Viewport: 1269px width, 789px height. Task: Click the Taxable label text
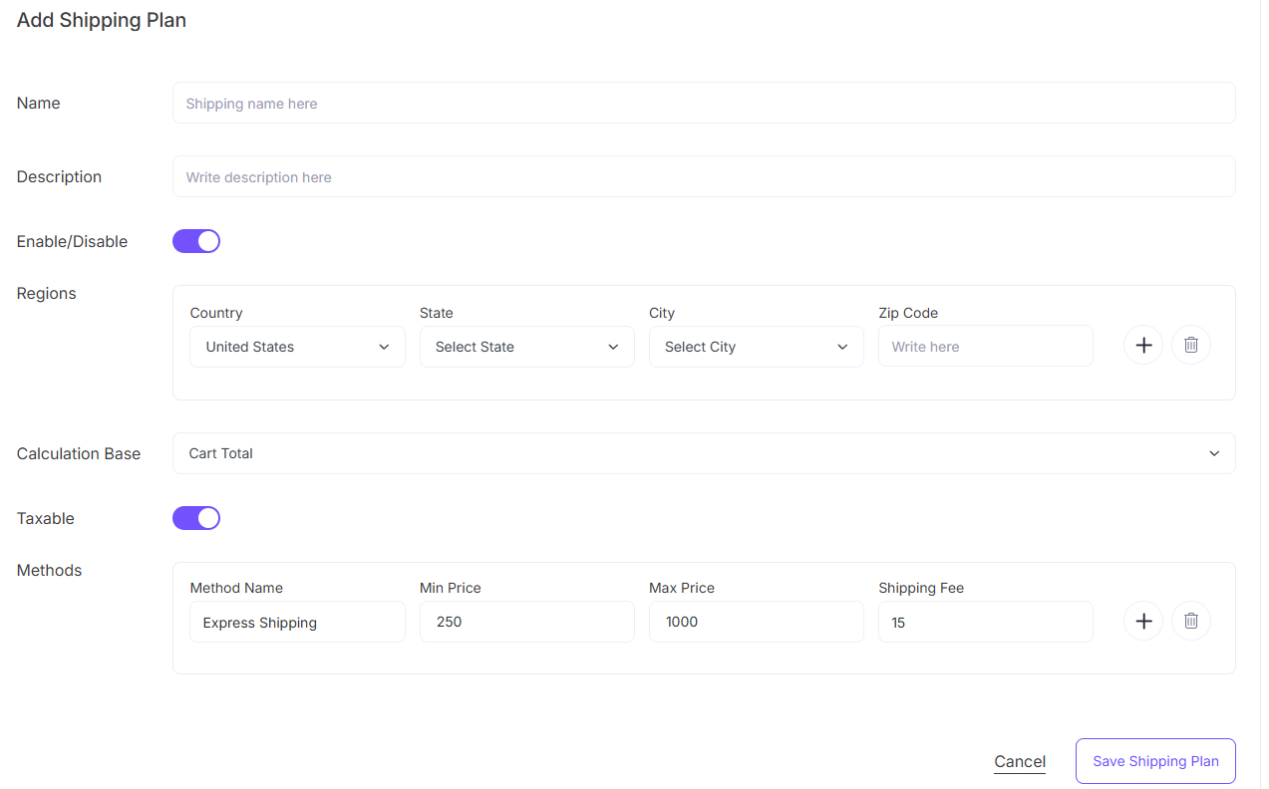pyautogui.click(x=46, y=518)
